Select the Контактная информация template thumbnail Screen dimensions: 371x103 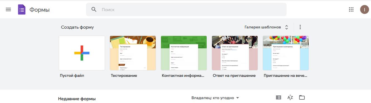(184, 53)
